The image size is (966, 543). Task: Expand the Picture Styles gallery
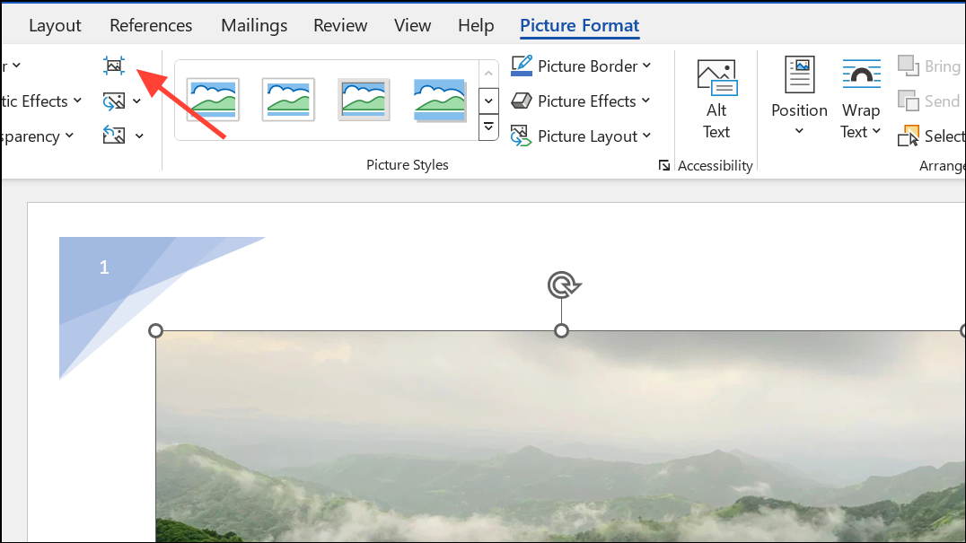[x=488, y=127]
